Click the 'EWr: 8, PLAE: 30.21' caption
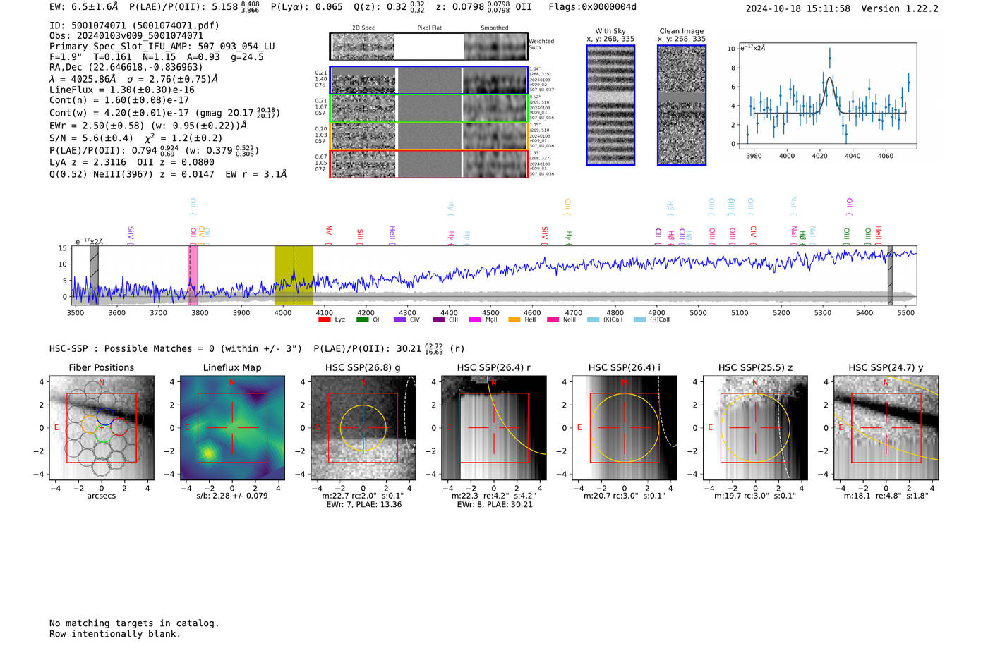 (x=495, y=505)
